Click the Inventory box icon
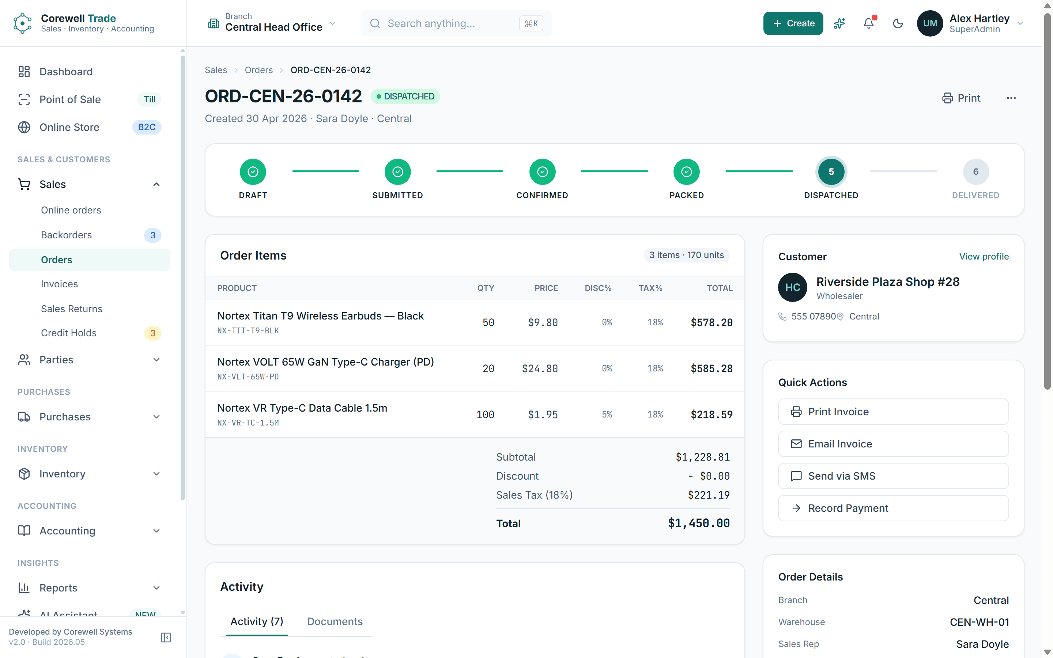The height and width of the screenshot is (658, 1053). pyautogui.click(x=24, y=474)
